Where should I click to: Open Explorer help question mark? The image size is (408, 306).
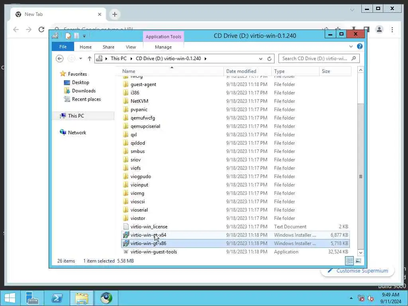point(360,46)
